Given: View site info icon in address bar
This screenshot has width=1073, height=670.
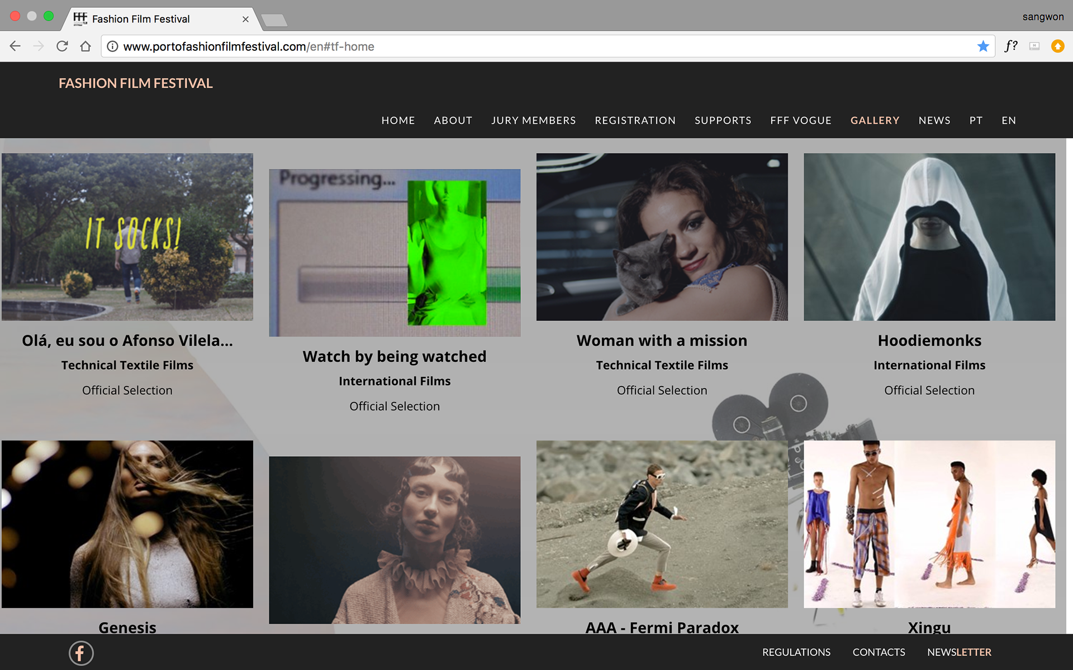Looking at the screenshot, I should tap(112, 46).
